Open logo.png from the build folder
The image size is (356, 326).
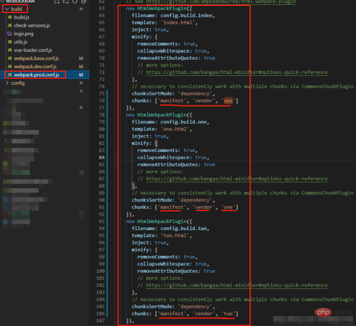pos(24,34)
